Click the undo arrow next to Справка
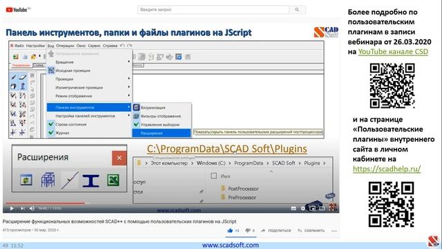442x249 pixels. click(122, 46)
